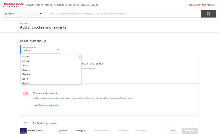Click the Add fluorescent proteins link

click(46, 105)
